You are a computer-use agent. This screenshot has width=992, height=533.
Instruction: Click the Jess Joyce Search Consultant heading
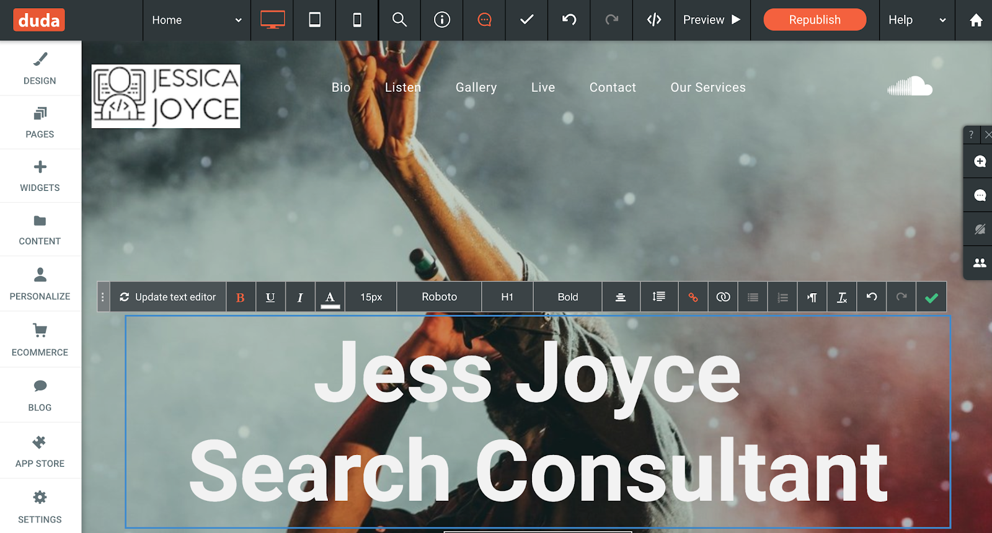click(x=538, y=421)
